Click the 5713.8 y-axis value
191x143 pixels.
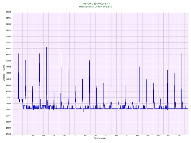tap(9, 36)
